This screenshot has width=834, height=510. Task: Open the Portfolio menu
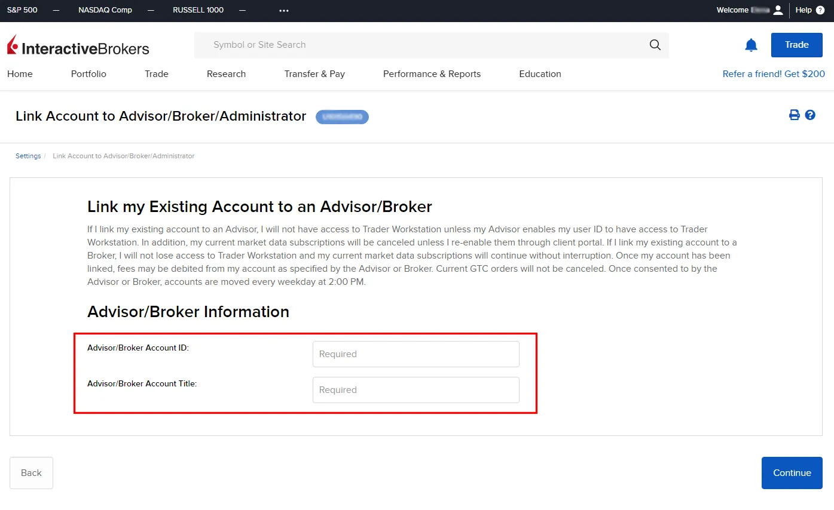point(88,74)
